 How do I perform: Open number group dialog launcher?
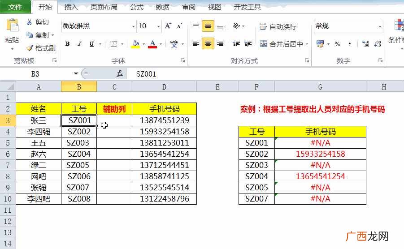(380, 60)
